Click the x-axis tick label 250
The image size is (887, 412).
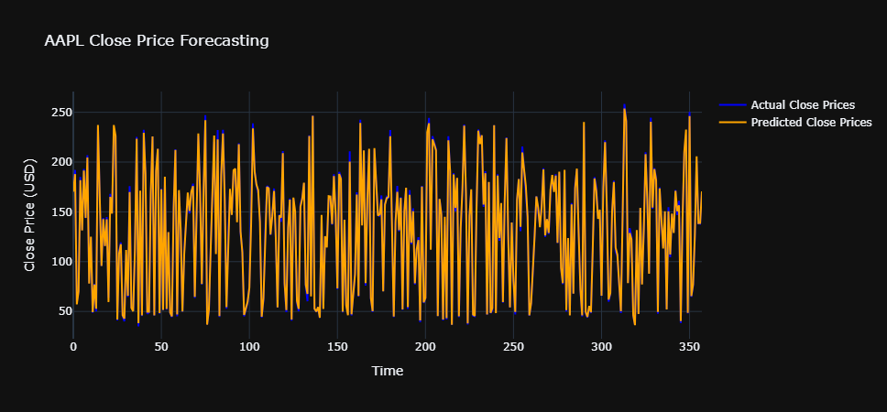[513, 345]
